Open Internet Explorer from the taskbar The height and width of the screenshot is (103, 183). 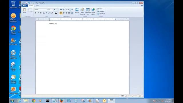coord(19,101)
